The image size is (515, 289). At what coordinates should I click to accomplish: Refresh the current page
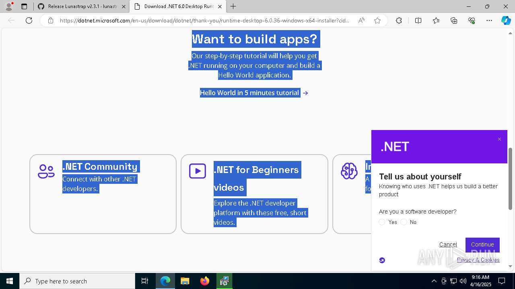pos(29,20)
